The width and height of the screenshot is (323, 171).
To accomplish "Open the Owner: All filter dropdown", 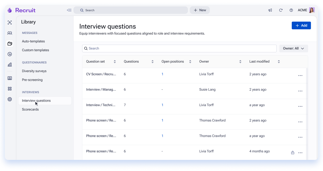I will pos(293,48).
